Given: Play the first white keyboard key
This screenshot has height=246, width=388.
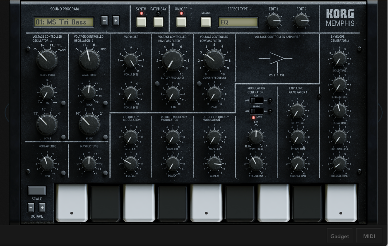Looking at the screenshot, I should pos(72,203).
